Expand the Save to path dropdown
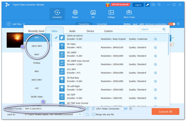Screen dimensions: 186x121 coord(80,114)
